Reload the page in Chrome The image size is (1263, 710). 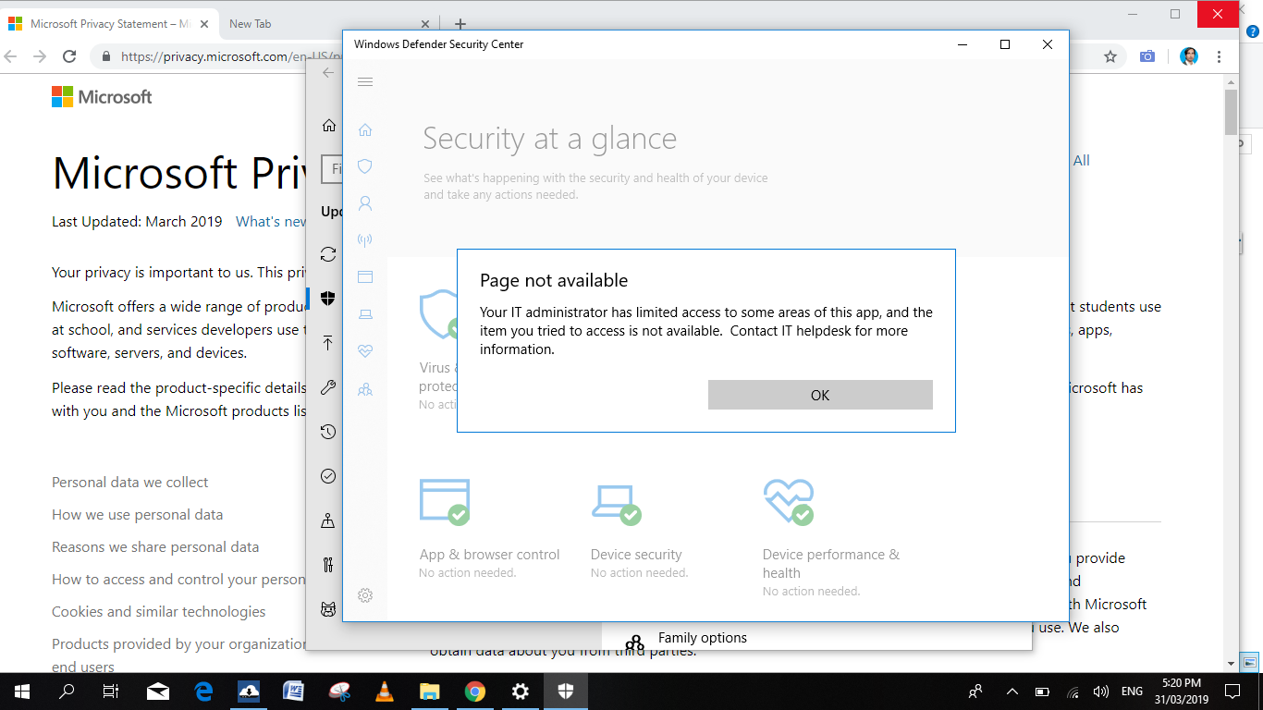[x=69, y=56]
